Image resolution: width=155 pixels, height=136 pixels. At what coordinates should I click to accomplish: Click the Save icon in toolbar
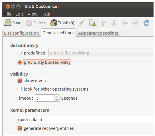(x=8, y=23)
